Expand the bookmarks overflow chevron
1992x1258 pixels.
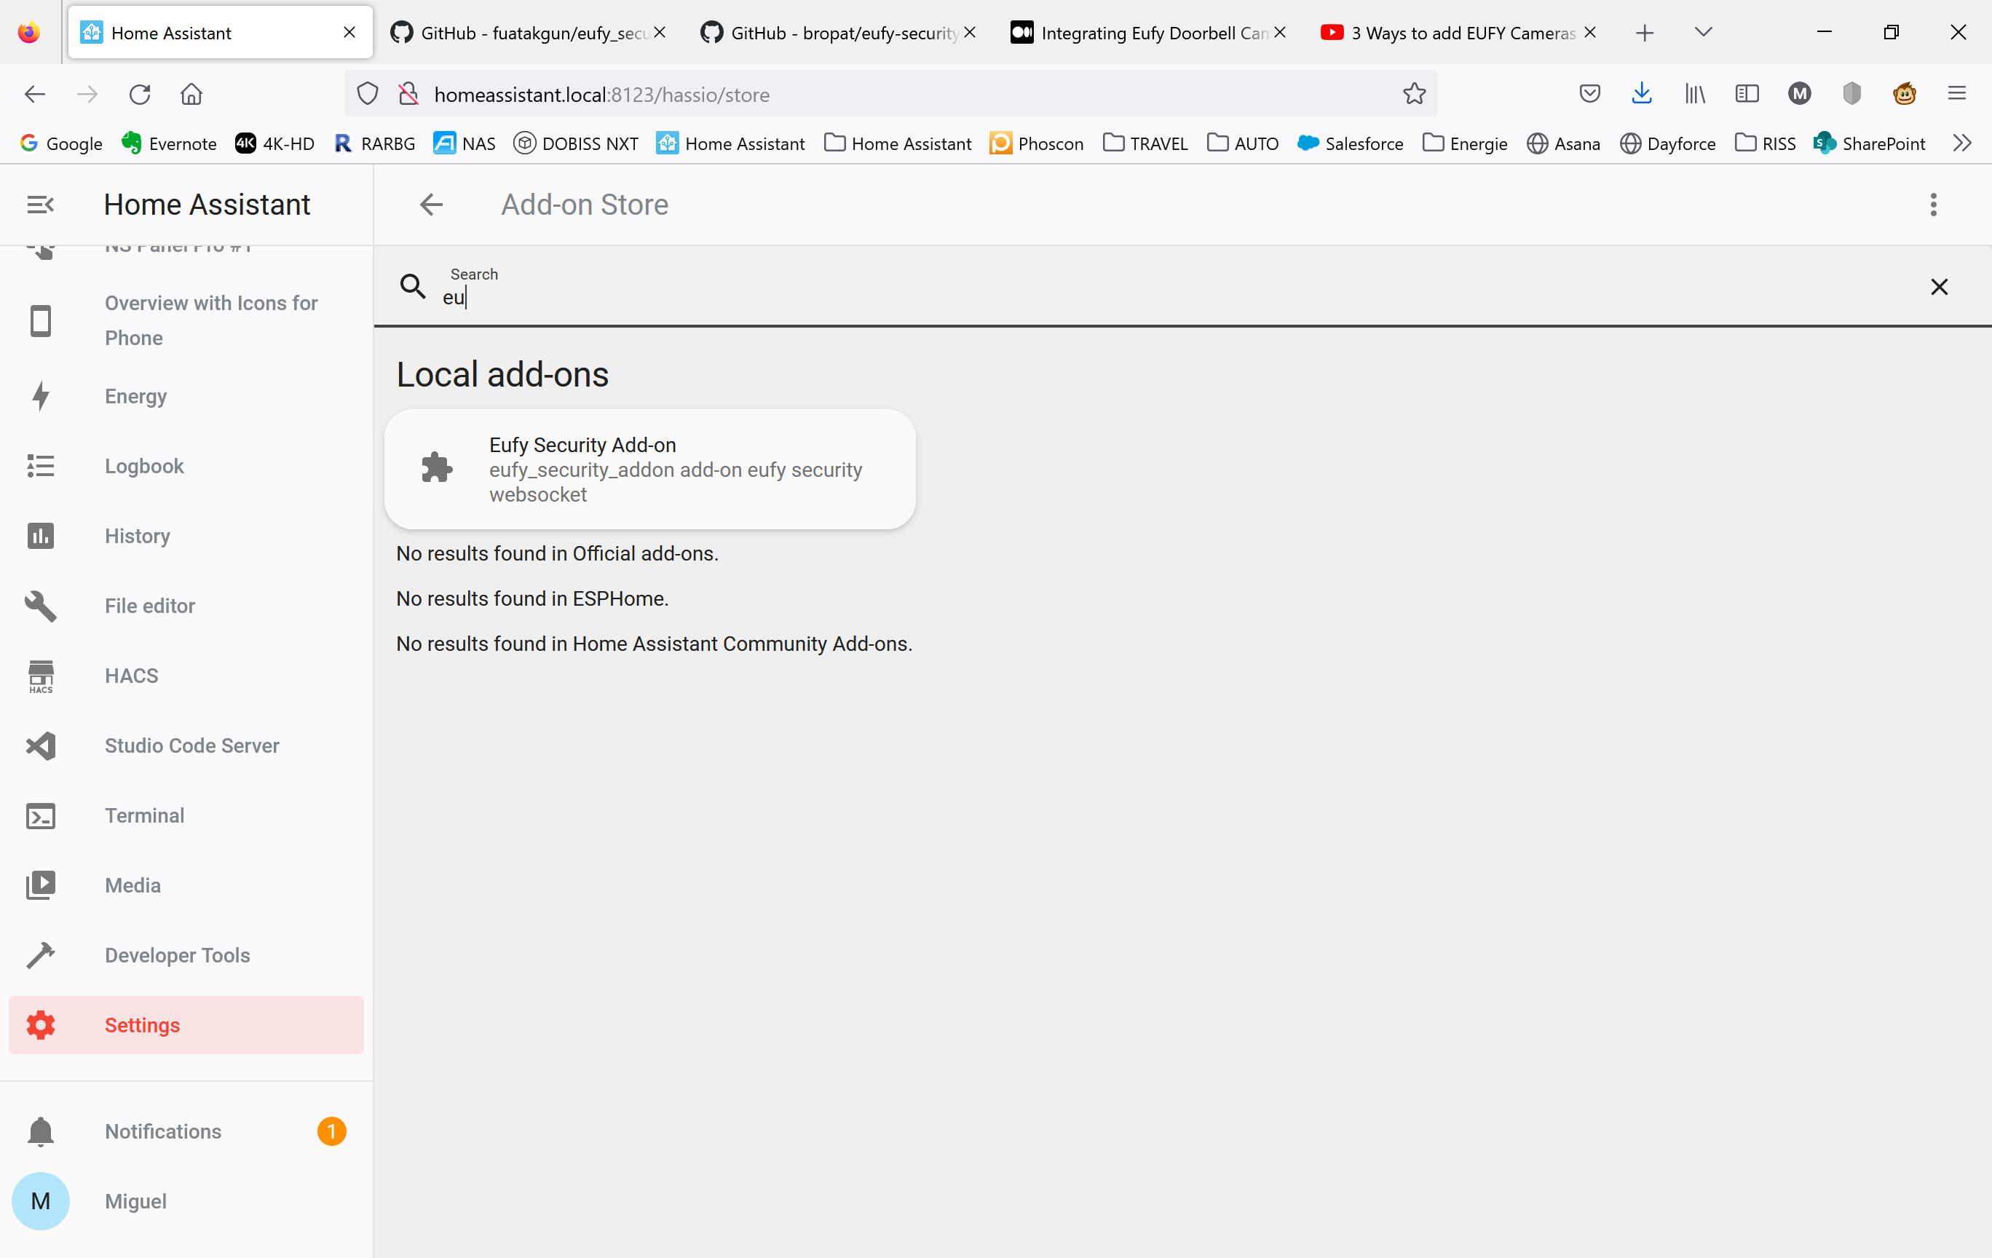(1961, 142)
